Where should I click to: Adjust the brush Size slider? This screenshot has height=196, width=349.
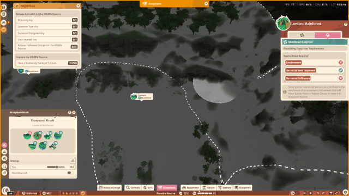pyautogui.click(x=56, y=167)
